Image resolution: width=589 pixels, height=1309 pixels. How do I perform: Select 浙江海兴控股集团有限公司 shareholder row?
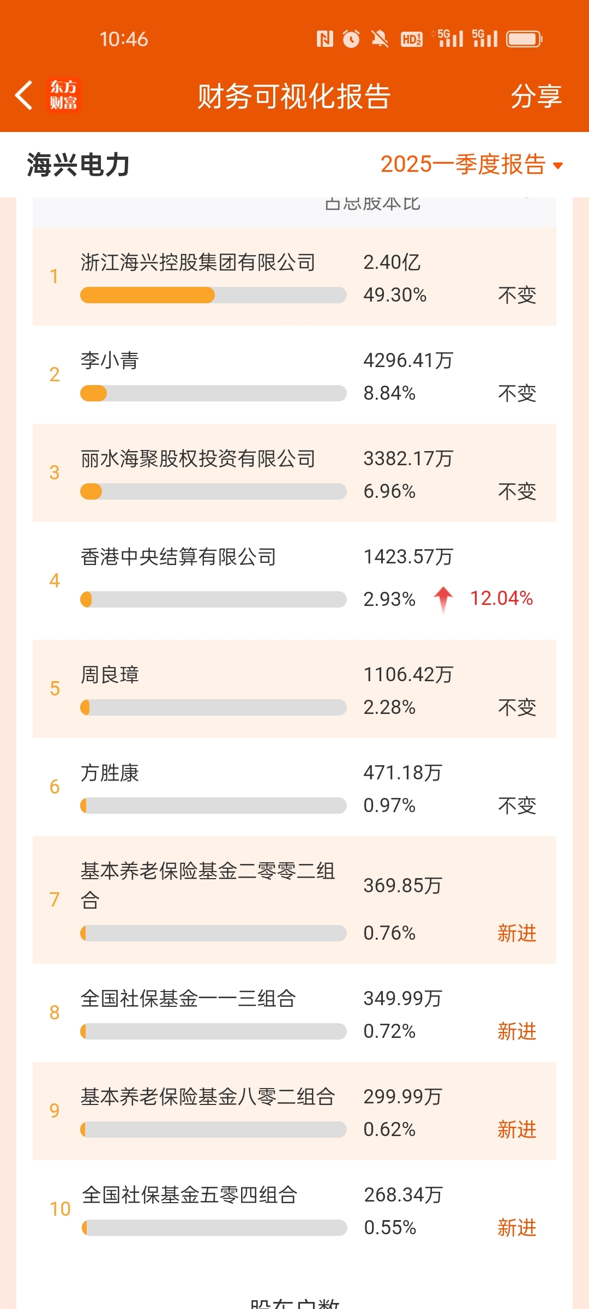294,277
